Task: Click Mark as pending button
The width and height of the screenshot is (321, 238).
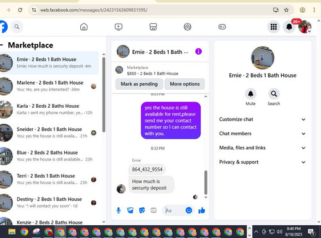Action: pyautogui.click(x=139, y=84)
